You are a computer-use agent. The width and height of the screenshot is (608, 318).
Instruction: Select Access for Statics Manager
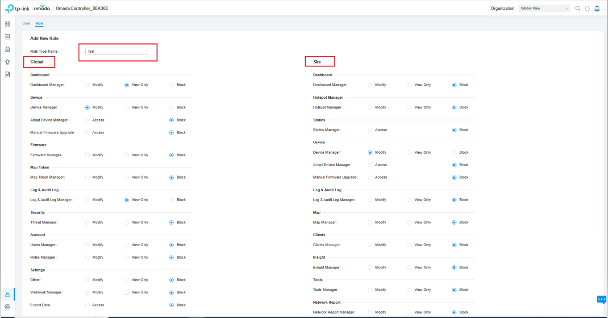tap(370, 130)
